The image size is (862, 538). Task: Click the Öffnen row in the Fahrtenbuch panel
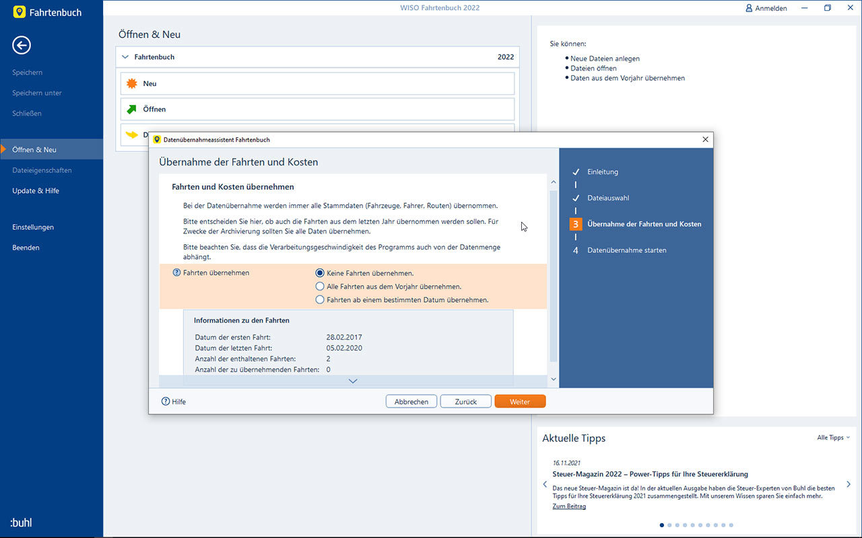pos(318,109)
